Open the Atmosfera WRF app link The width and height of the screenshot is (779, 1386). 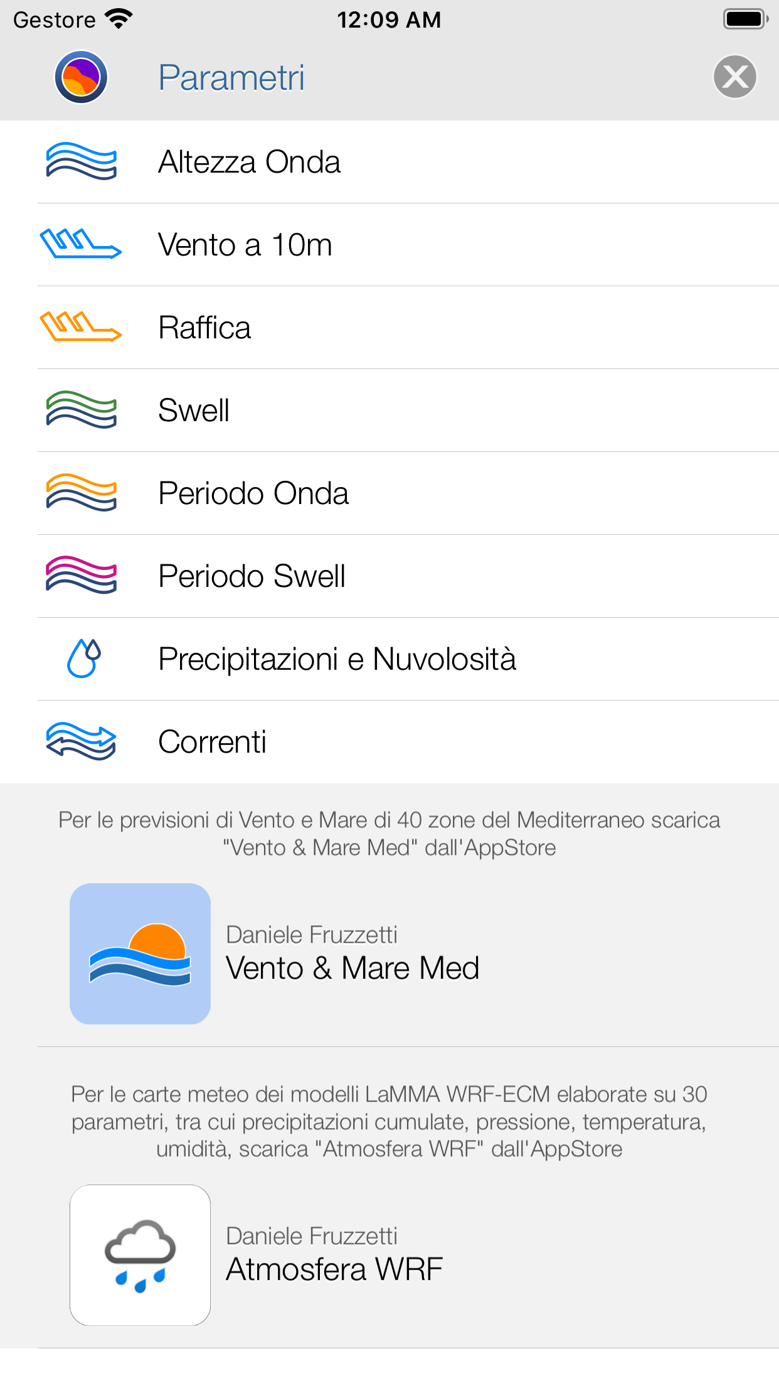click(x=334, y=1269)
